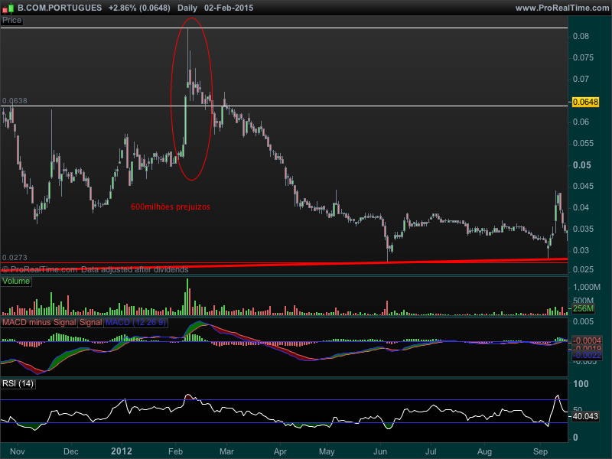Click the Daily timeframe label
The width and height of the screenshot is (612, 459).
[x=187, y=8]
